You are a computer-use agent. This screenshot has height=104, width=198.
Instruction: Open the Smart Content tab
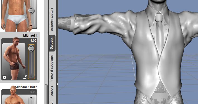(52, 19)
